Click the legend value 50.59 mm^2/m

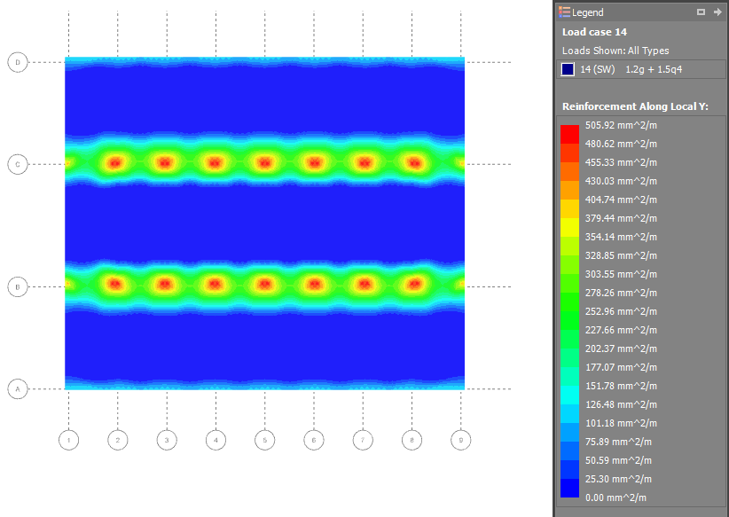coord(618,460)
